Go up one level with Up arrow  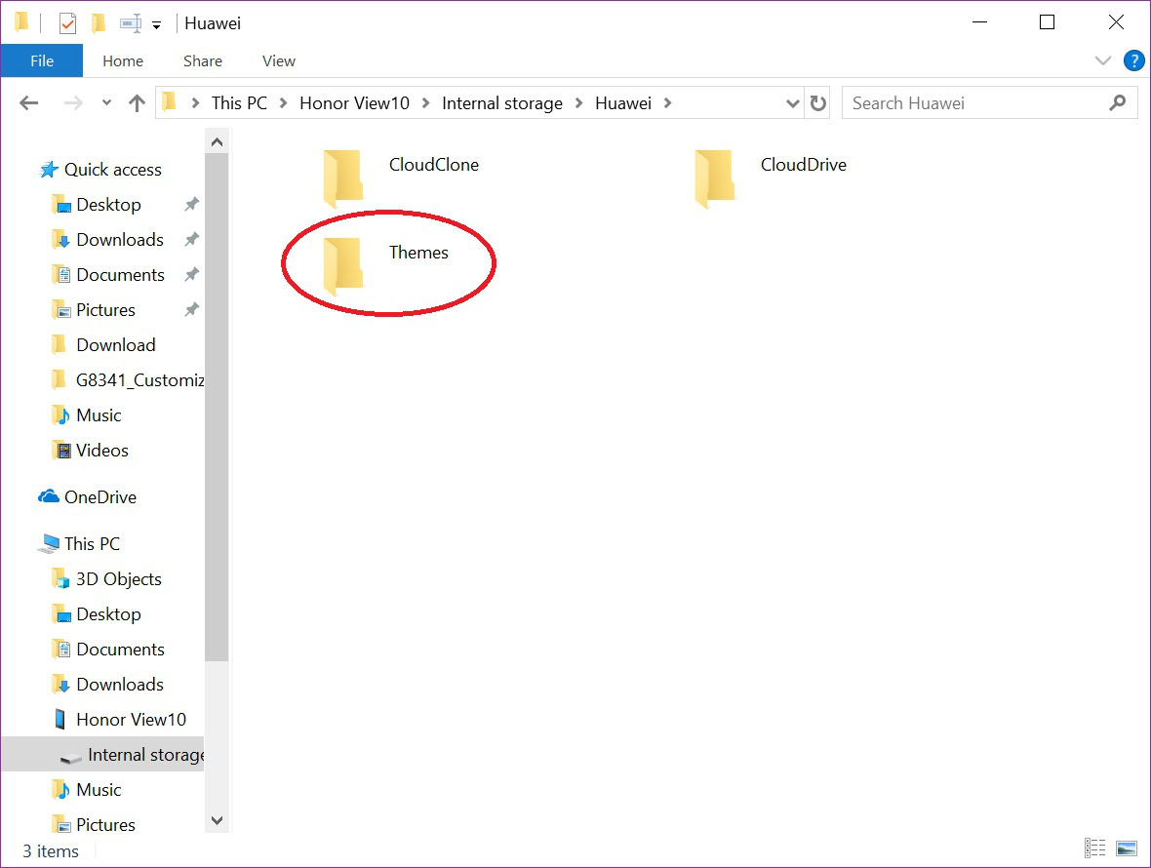click(x=137, y=102)
